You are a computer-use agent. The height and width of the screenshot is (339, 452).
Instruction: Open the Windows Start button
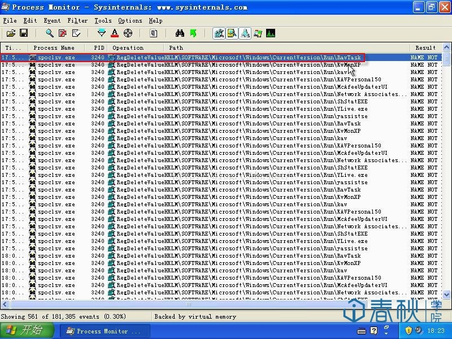27,331
